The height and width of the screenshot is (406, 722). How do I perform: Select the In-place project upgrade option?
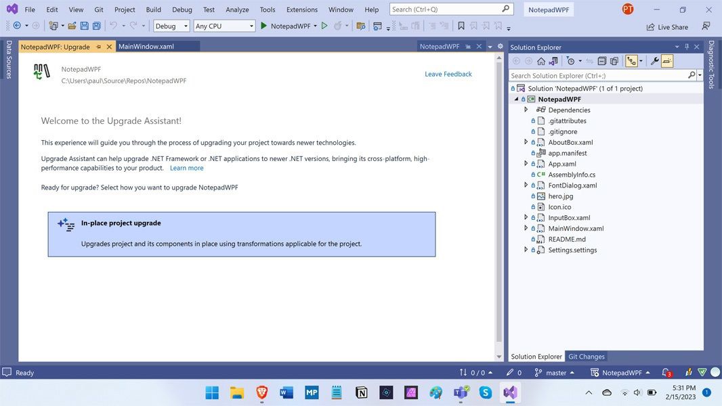click(x=242, y=233)
